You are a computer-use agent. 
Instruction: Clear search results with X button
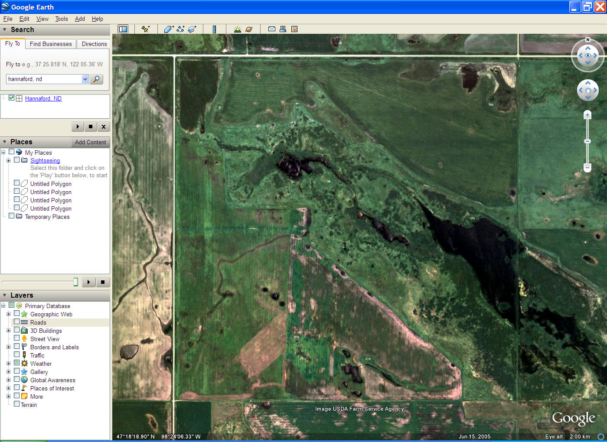pyautogui.click(x=103, y=127)
